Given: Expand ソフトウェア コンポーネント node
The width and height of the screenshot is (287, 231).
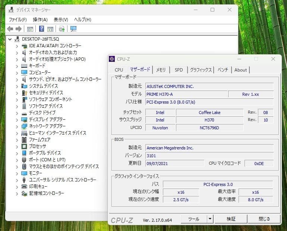Looking at the screenshot, I should coord(17,100).
